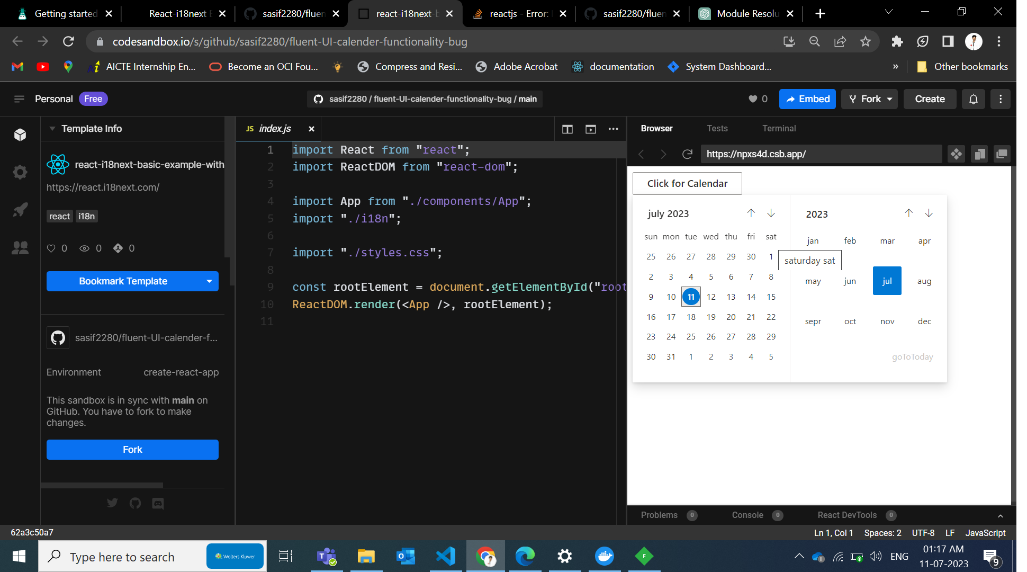Collapse the Template Info section
The width and height of the screenshot is (1027, 572).
click(x=51, y=128)
